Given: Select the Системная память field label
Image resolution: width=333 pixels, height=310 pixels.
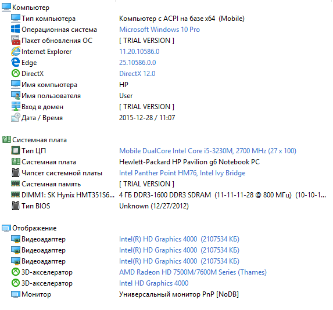Looking at the screenshot, I should [51, 184].
